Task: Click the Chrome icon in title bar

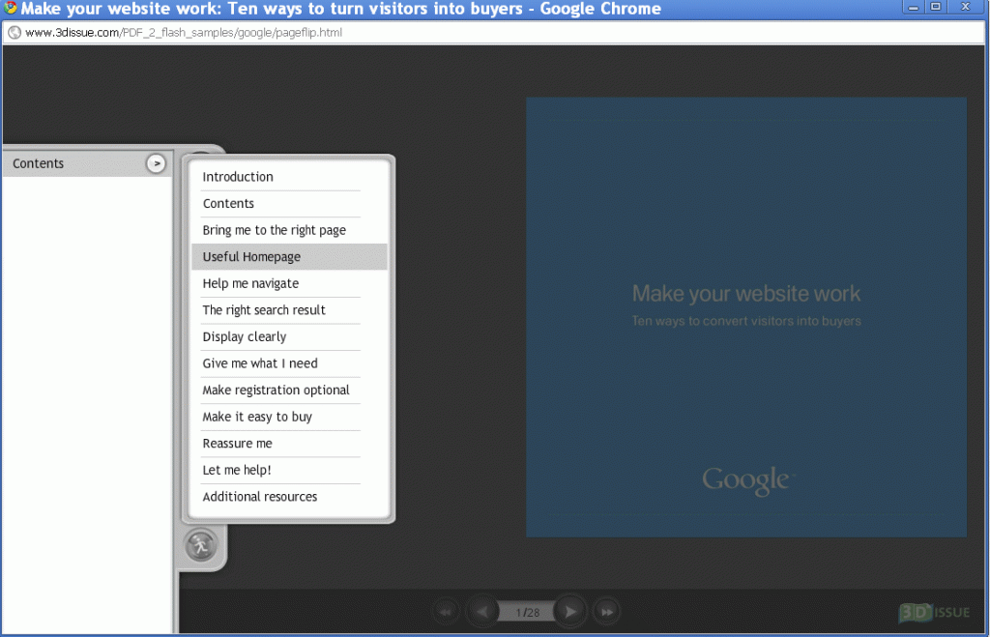Action: pyautogui.click(x=10, y=8)
